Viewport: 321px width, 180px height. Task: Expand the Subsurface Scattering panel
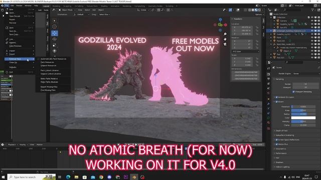coord(284,135)
